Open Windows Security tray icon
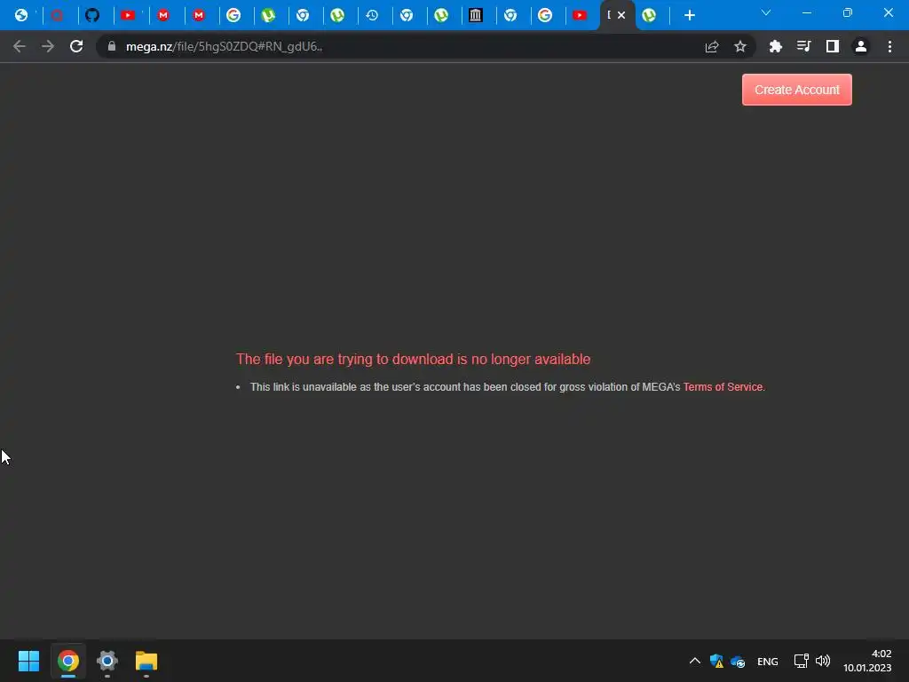 [x=716, y=661]
